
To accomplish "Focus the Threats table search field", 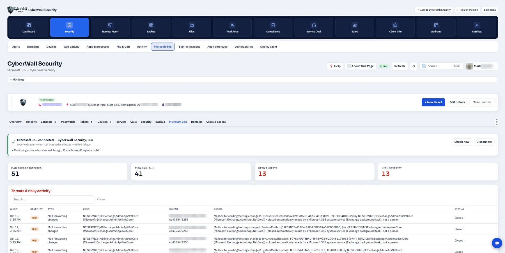I will (53, 200).
